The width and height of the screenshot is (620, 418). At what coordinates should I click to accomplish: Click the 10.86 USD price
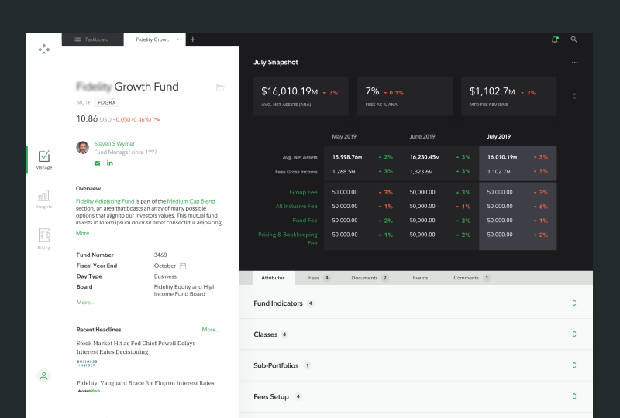click(x=94, y=118)
